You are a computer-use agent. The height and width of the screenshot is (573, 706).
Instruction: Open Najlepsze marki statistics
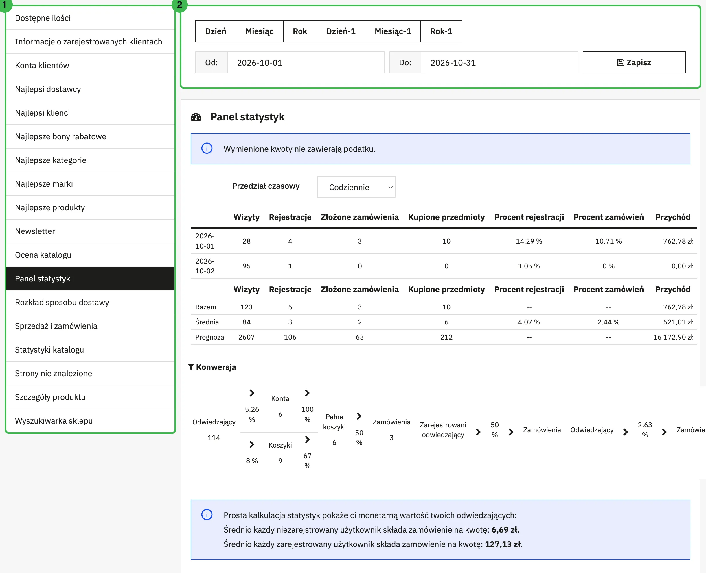tap(90, 184)
